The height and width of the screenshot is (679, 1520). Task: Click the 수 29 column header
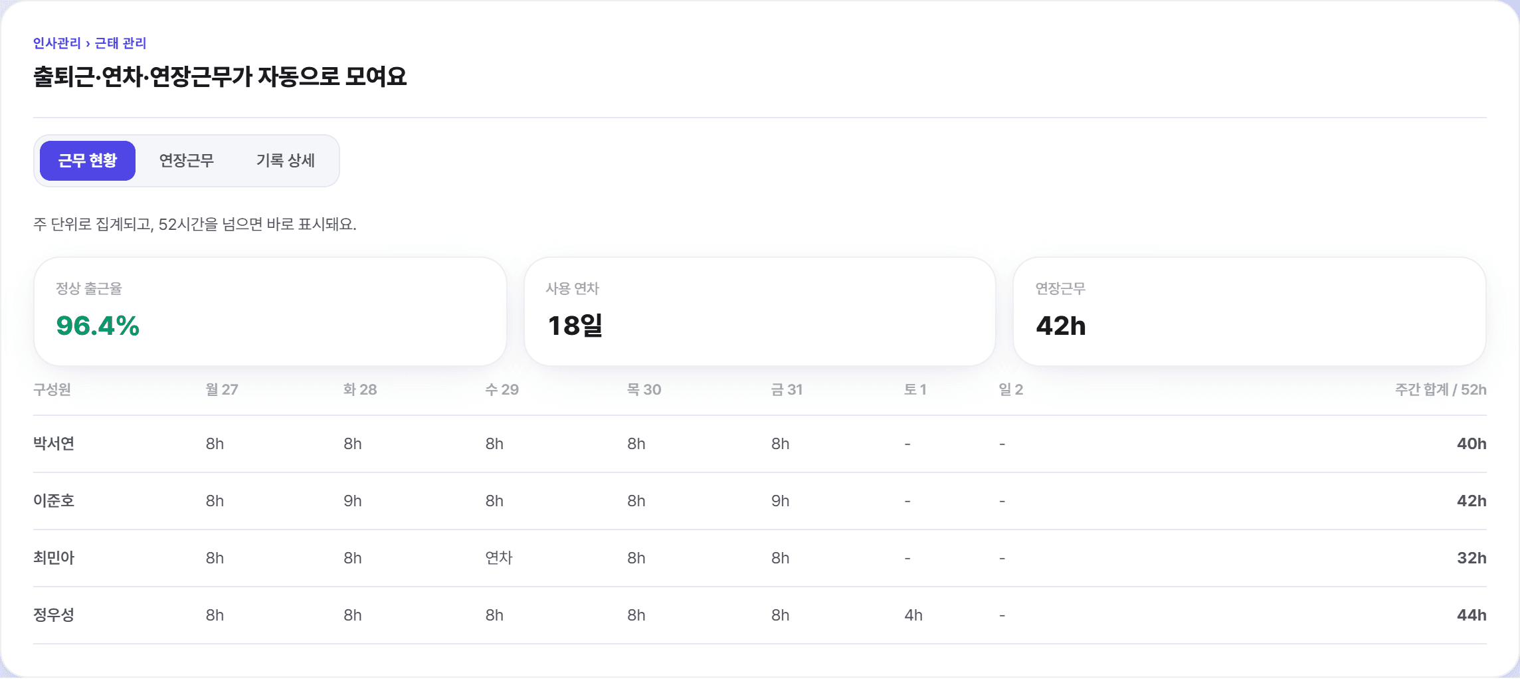tap(502, 389)
